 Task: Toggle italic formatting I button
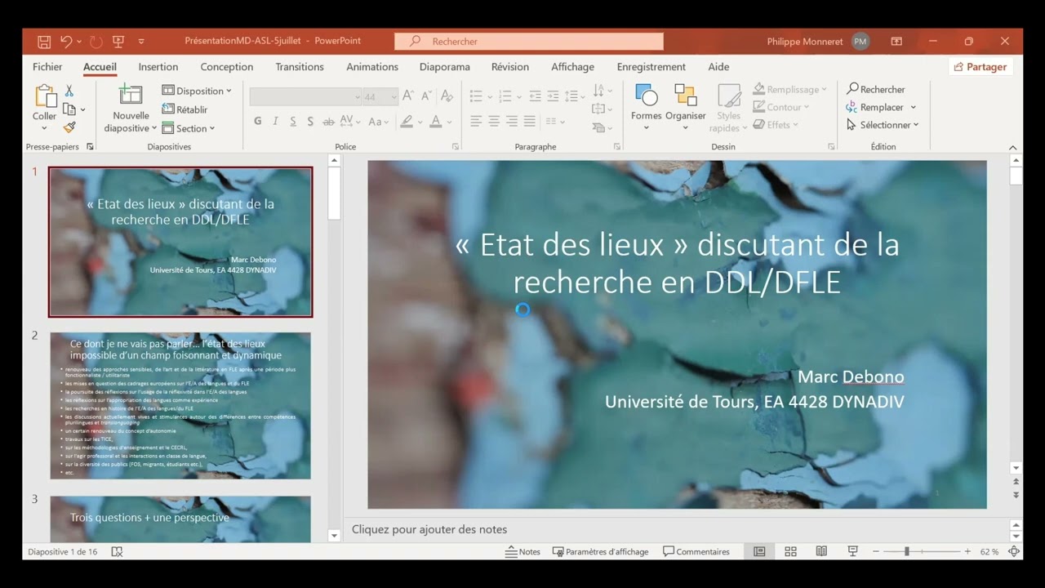(275, 122)
